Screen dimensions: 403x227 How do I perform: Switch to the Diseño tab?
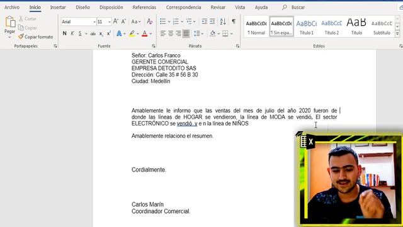82,7
